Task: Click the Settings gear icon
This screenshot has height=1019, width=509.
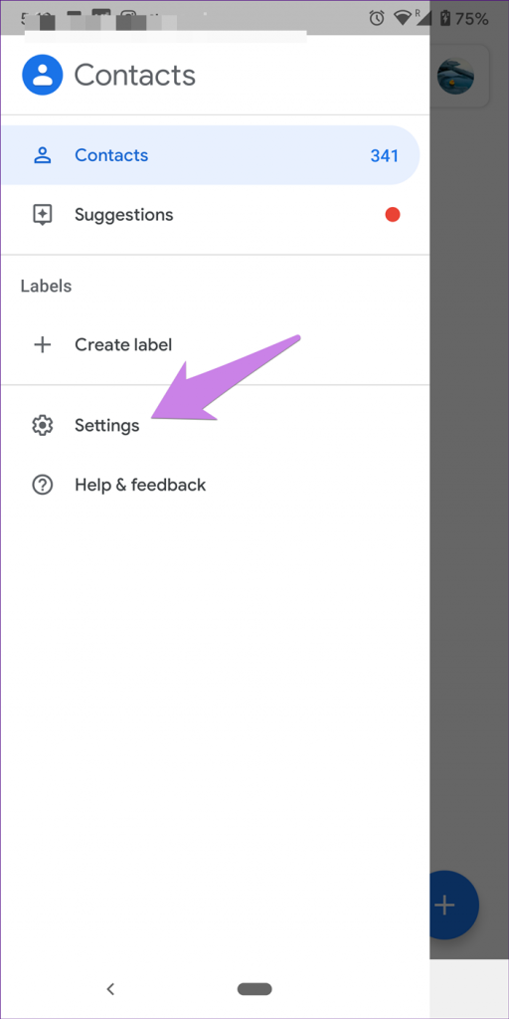Action: [42, 426]
